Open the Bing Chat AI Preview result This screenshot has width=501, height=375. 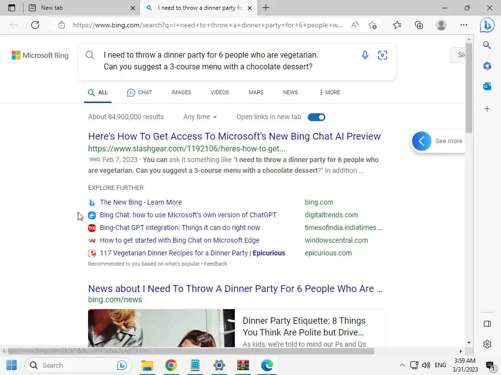click(x=234, y=137)
